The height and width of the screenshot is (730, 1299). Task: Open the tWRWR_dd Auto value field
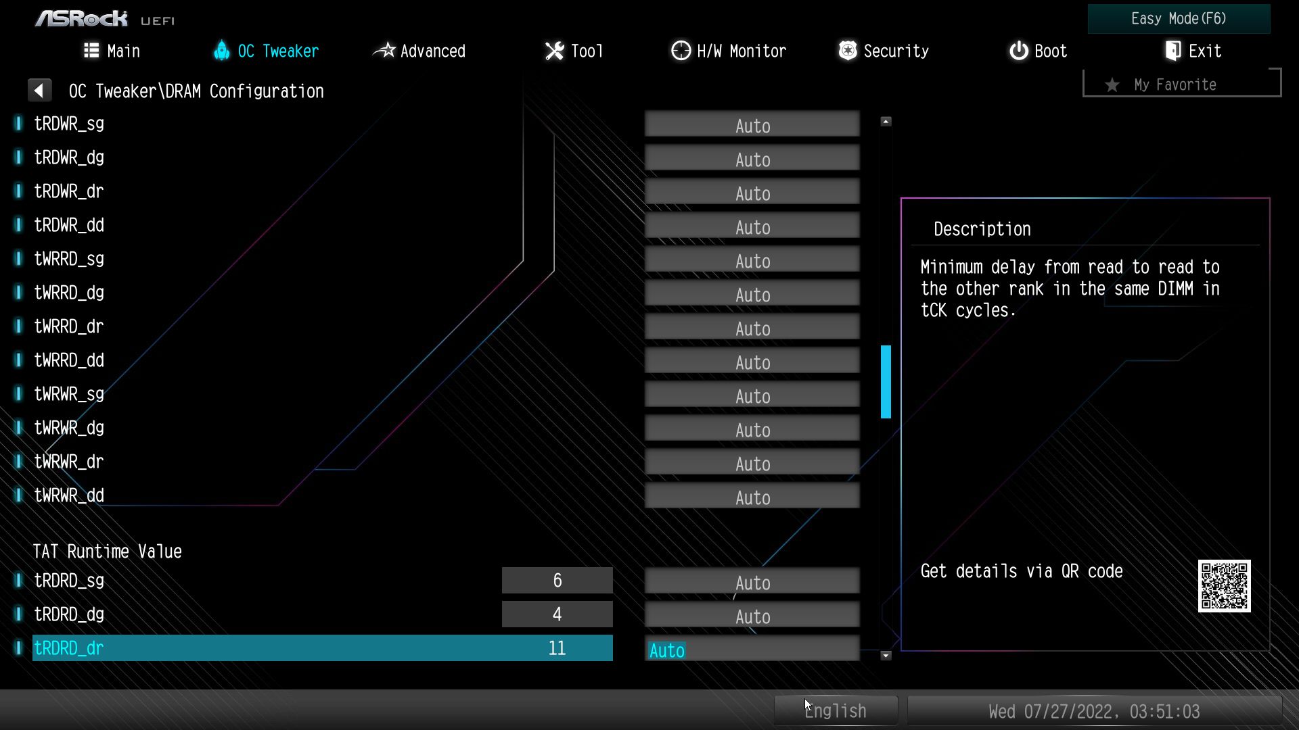click(752, 497)
